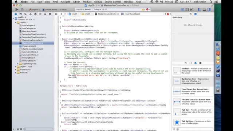Show the File inspector tab

pyautogui.click(x=190, y=14)
